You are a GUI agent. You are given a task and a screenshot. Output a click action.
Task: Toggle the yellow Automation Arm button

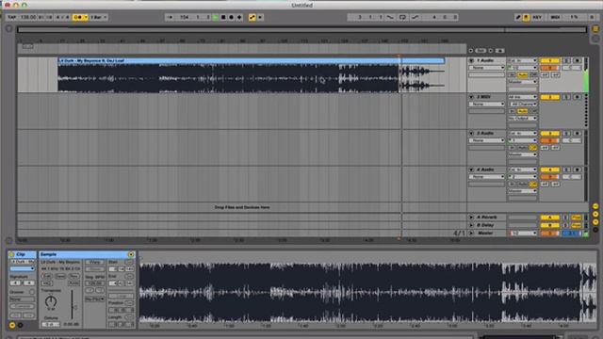pyautogui.click(x=253, y=17)
